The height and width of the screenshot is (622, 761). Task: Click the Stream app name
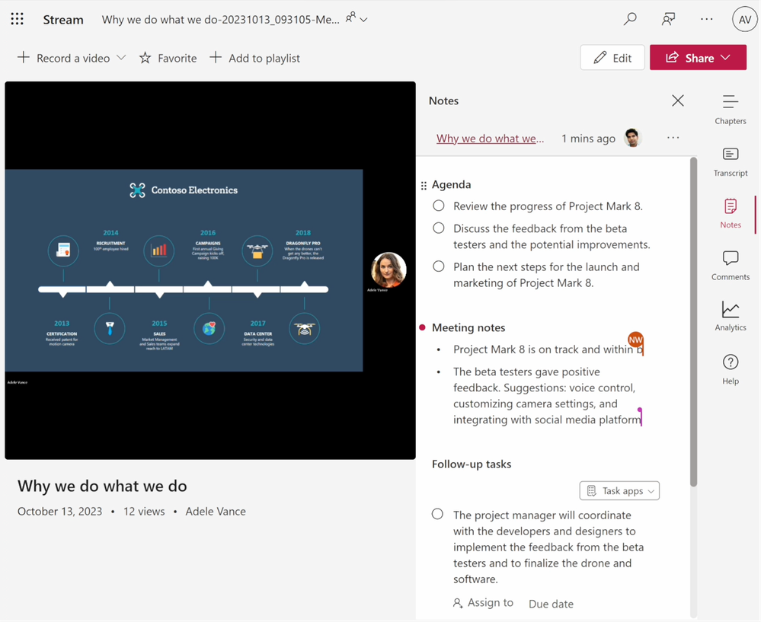point(63,19)
